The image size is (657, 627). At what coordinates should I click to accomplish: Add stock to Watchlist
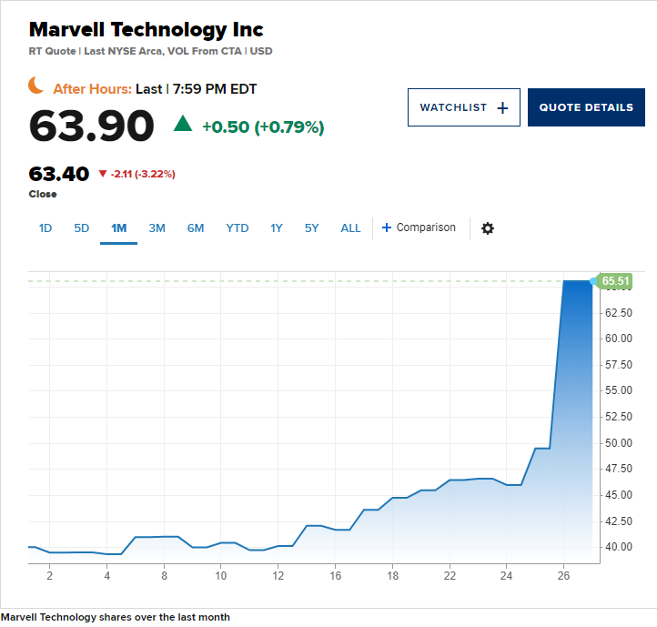pyautogui.click(x=463, y=107)
